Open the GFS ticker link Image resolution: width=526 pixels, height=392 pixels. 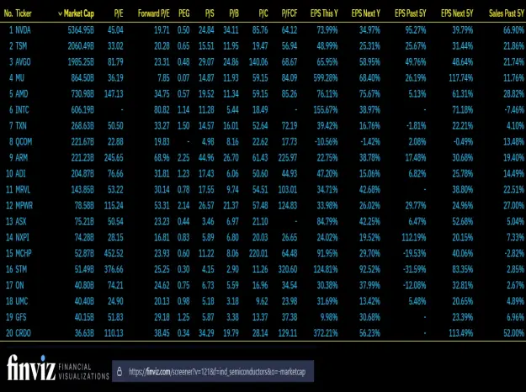coord(21,317)
